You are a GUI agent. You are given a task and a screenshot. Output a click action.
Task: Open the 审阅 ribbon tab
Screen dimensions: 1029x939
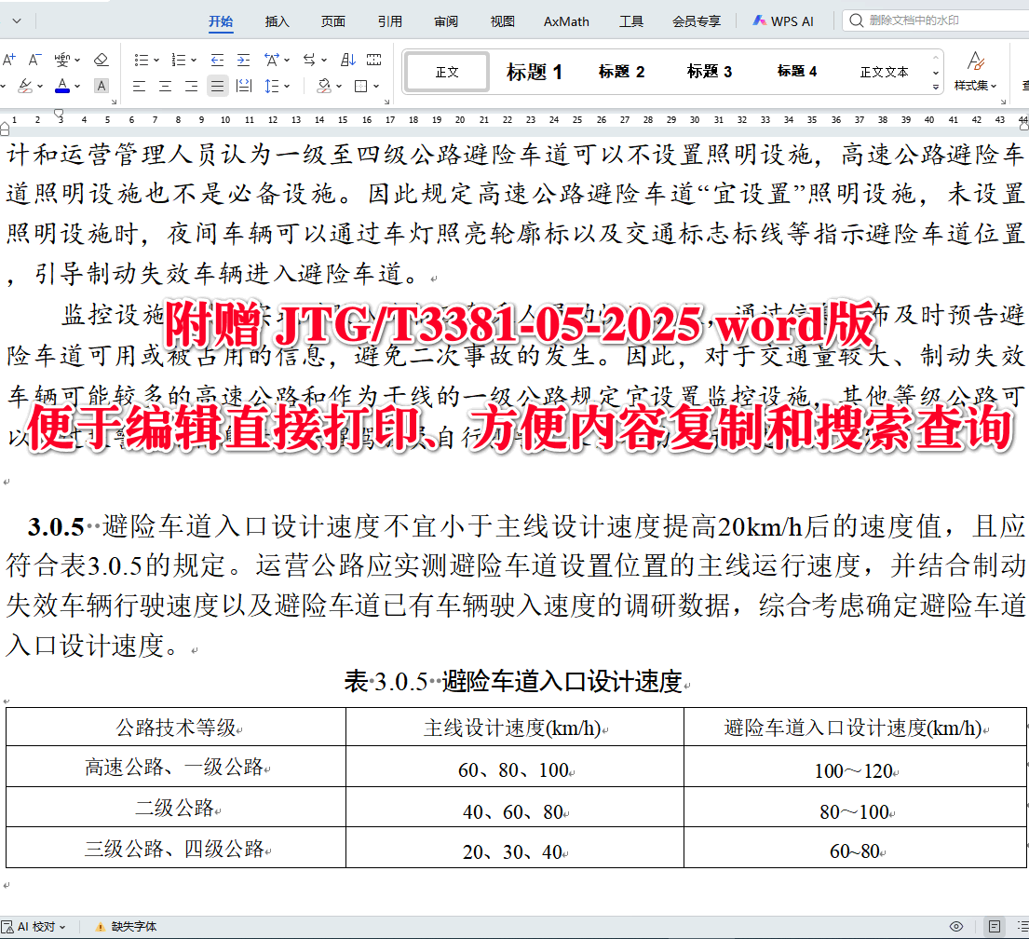[445, 20]
